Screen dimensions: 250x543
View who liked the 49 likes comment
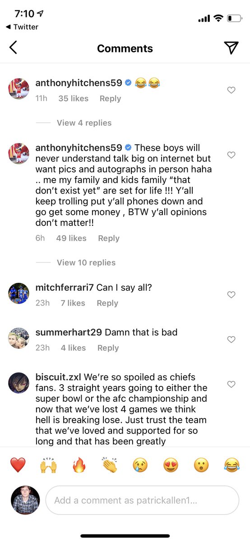pos(71,238)
